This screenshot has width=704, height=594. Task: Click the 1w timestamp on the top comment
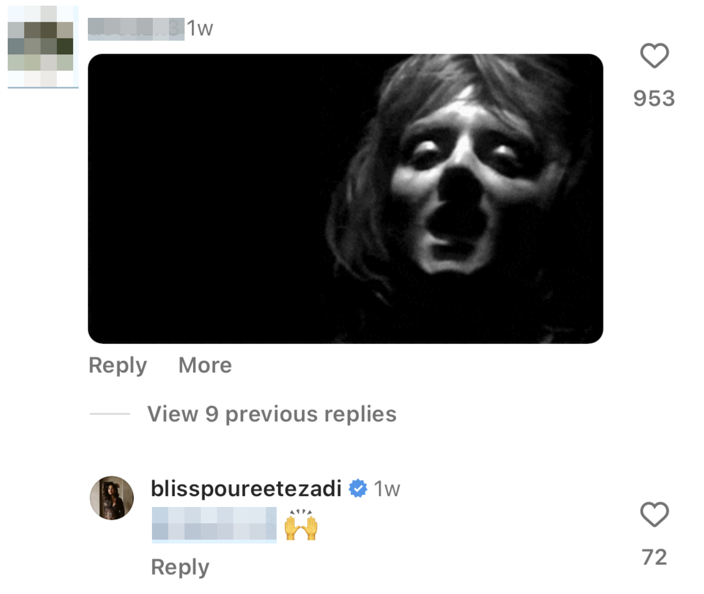(200, 28)
